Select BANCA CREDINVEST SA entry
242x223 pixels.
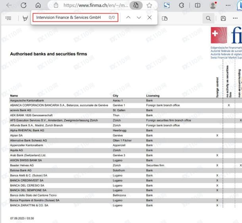[27, 181]
